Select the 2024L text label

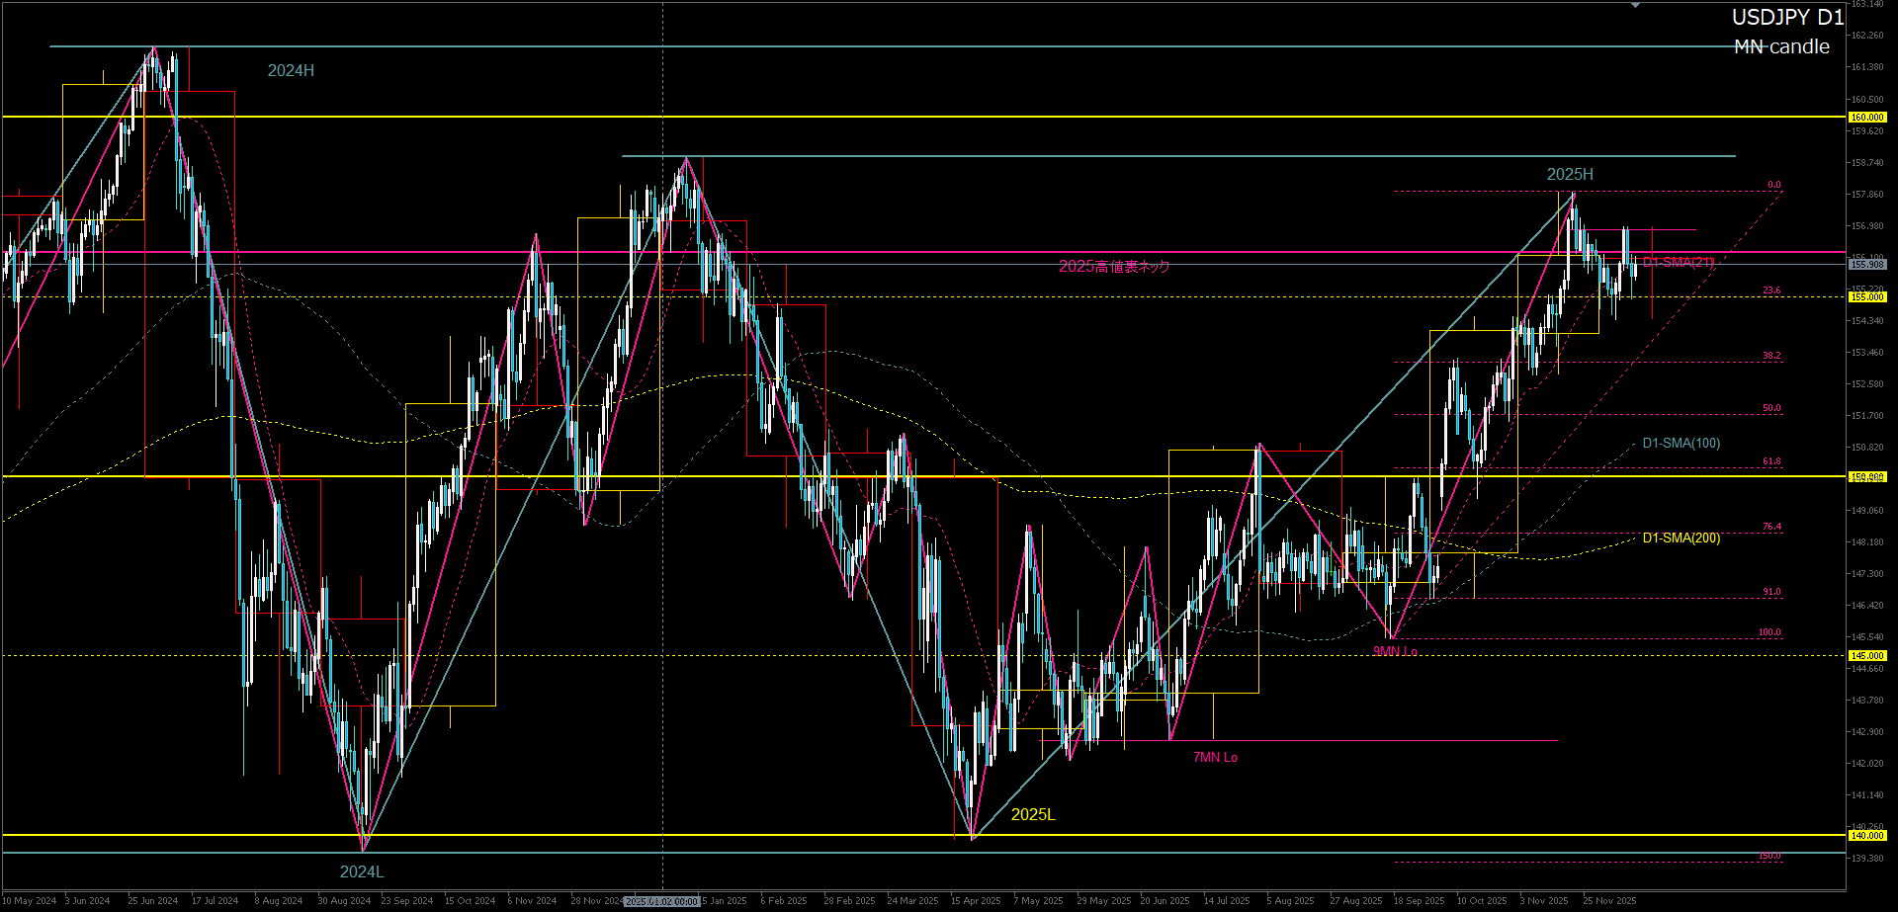click(x=362, y=871)
